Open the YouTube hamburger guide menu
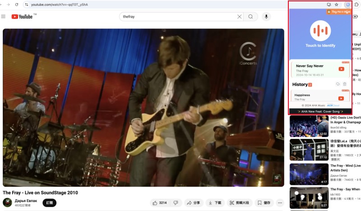361x211 pixels. [3, 17]
